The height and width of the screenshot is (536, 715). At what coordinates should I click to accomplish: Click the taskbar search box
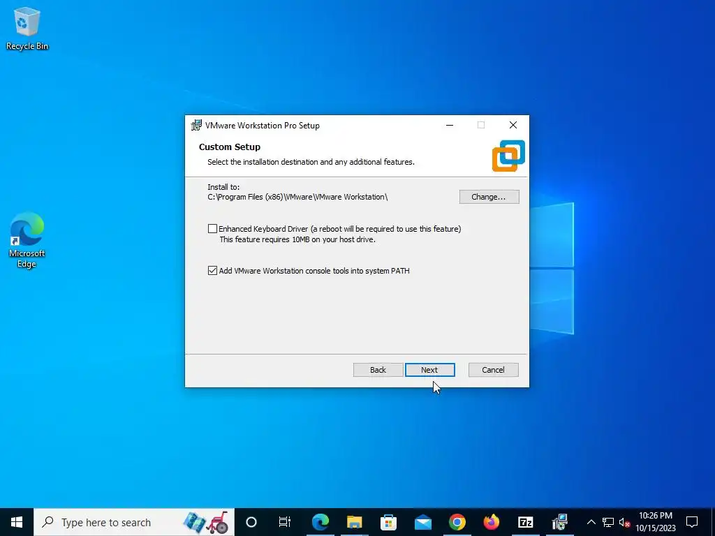(x=134, y=522)
